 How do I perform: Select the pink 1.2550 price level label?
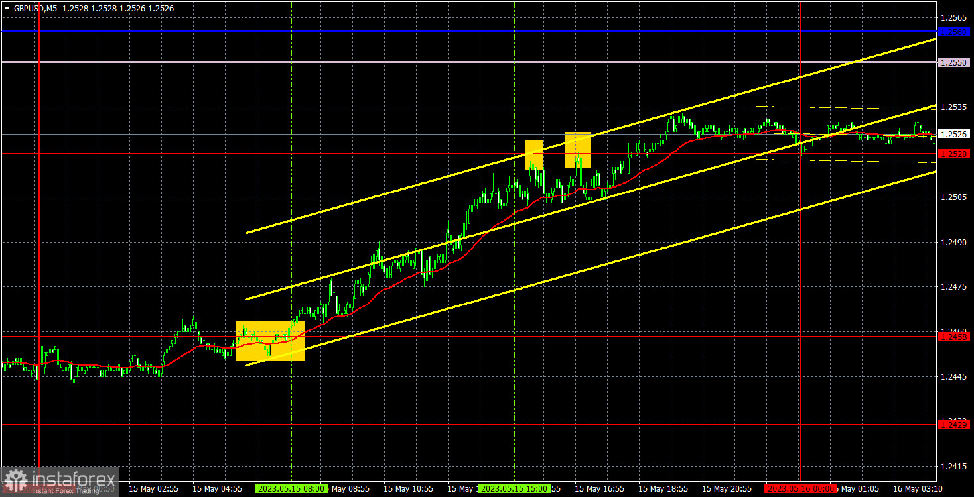pos(953,62)
